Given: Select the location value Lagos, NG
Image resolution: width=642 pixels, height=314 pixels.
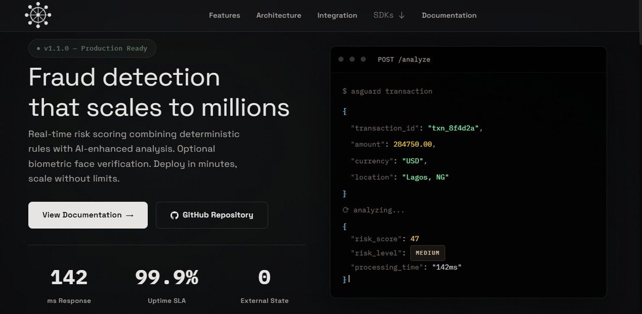Looking at the screenshot, I should [425, 177].
